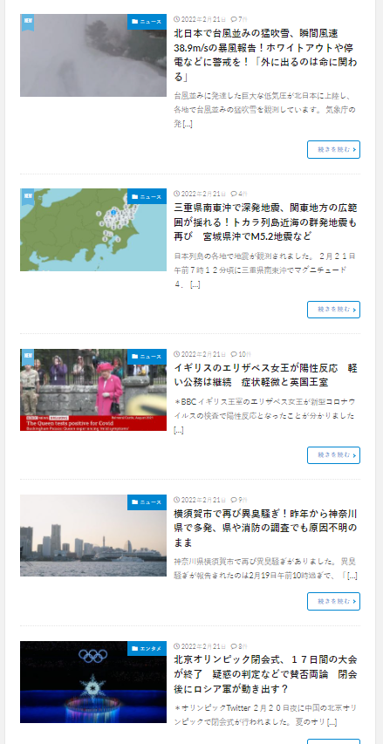Click the comment icon on earthquake article
Screen dimensions: 383x744
click(x=234, y=194)
